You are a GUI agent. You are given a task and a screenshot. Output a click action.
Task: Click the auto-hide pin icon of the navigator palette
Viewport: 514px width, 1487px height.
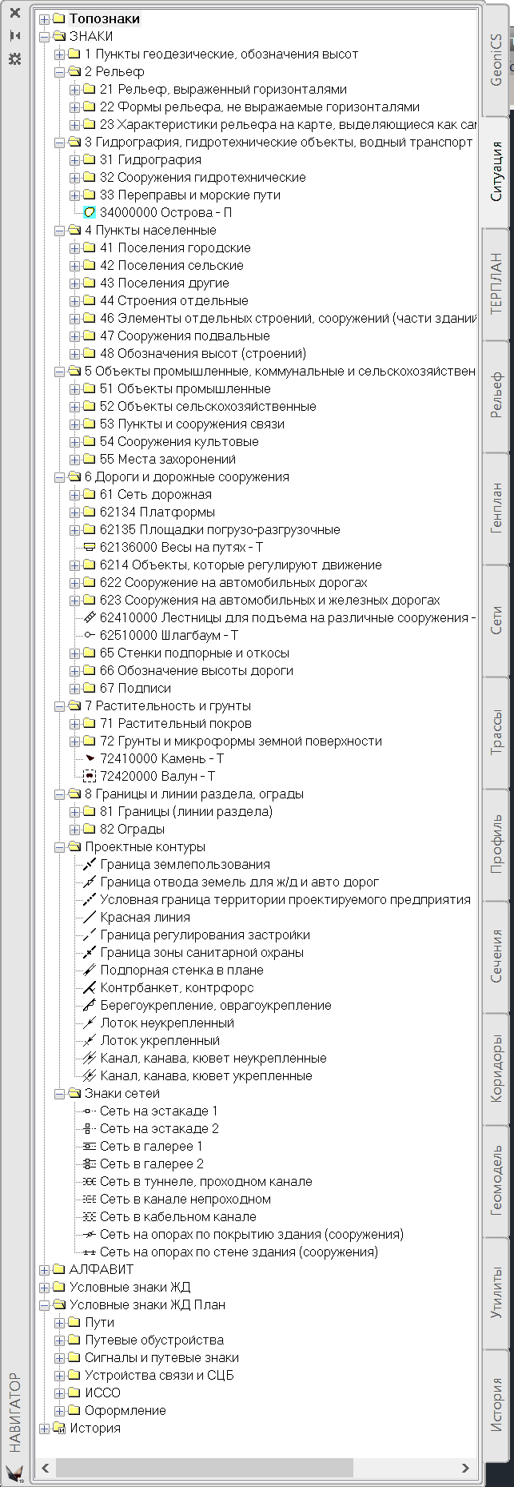pyautogui.click(x=14, y=36)
